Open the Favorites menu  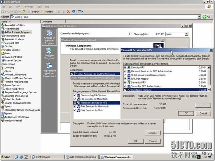coord(28,7)
